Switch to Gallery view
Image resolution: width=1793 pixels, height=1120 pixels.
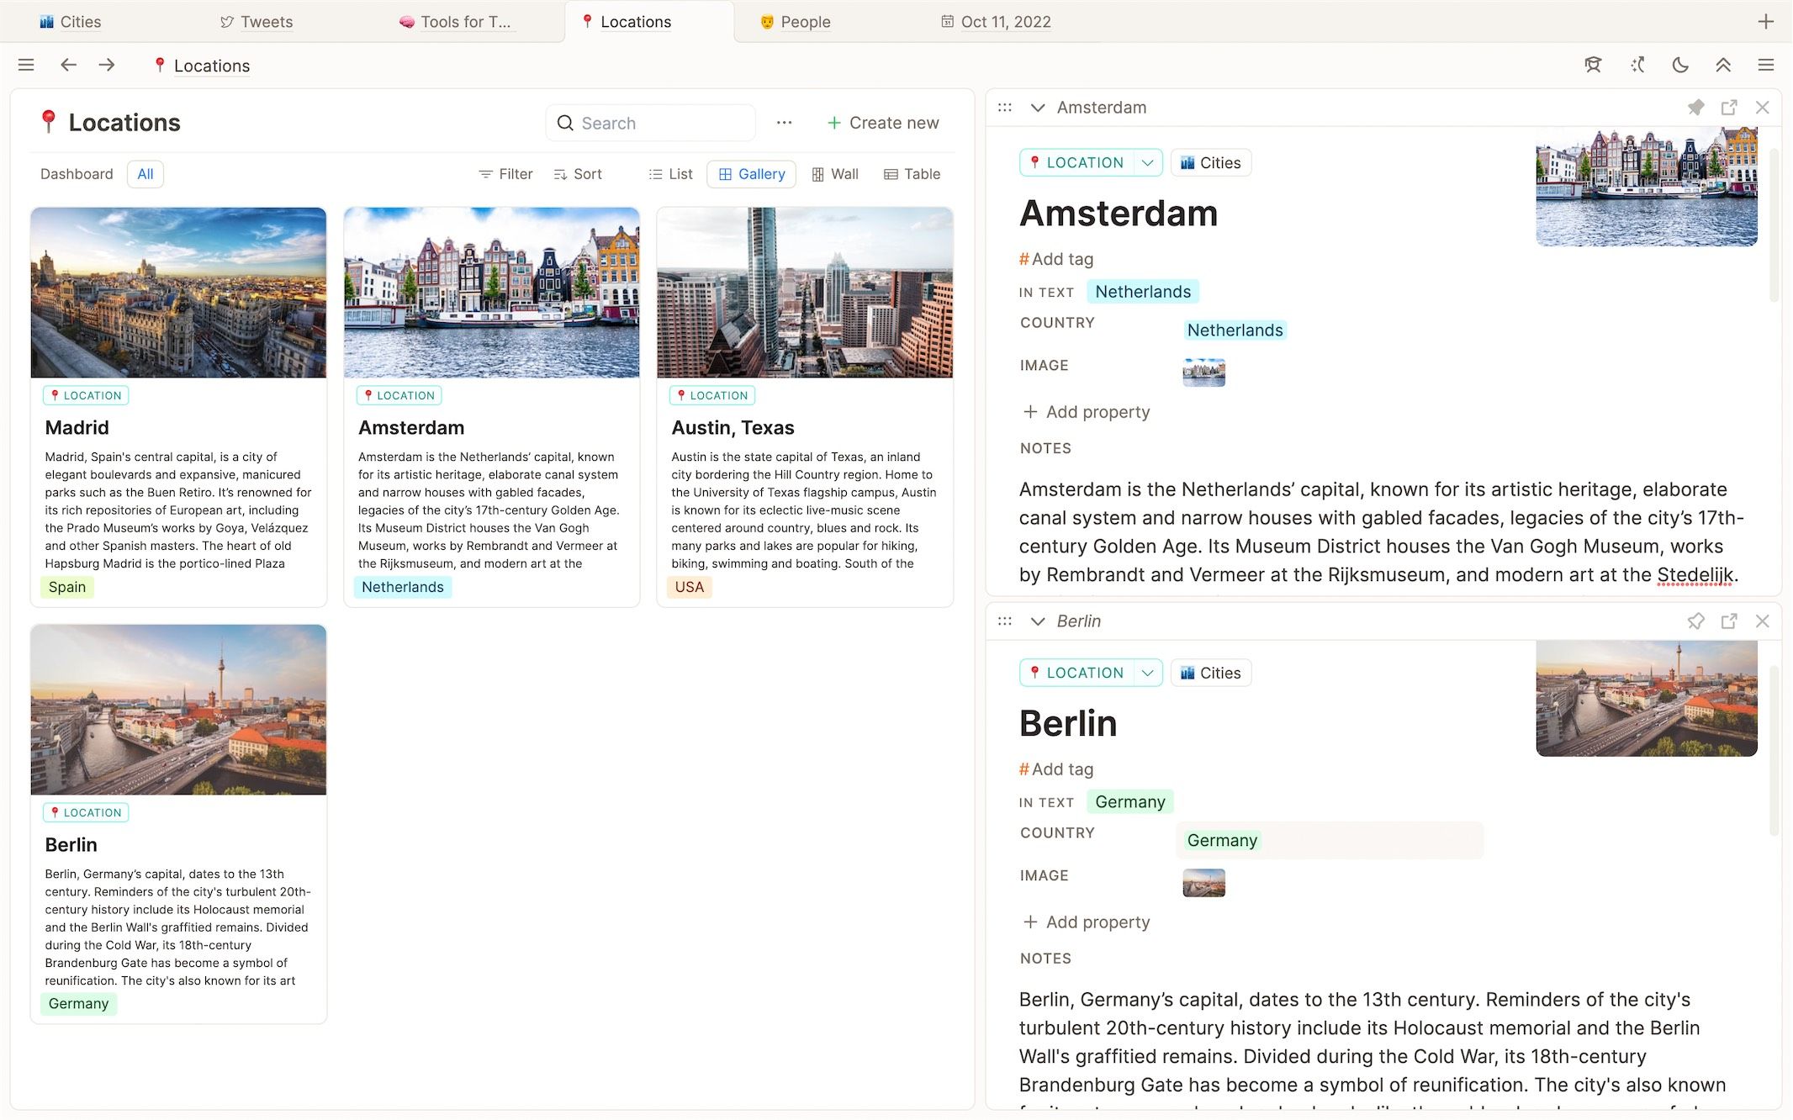point(751,174)
